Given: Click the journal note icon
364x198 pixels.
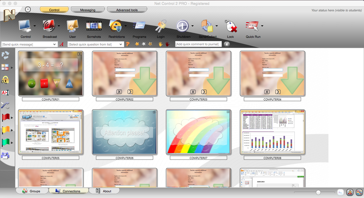Looking at the screenshot, I should click(x=227, y=44).
